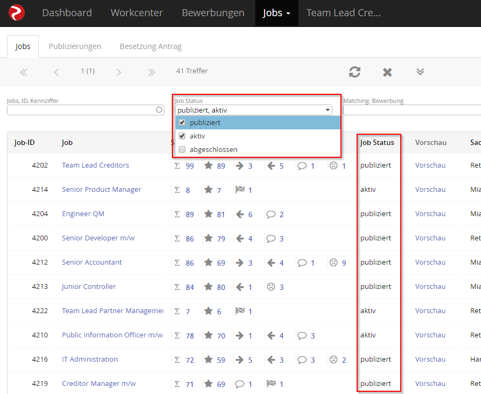
Task: Open Vorschau link for Senior Accountant
Action: tap(430, 262)
